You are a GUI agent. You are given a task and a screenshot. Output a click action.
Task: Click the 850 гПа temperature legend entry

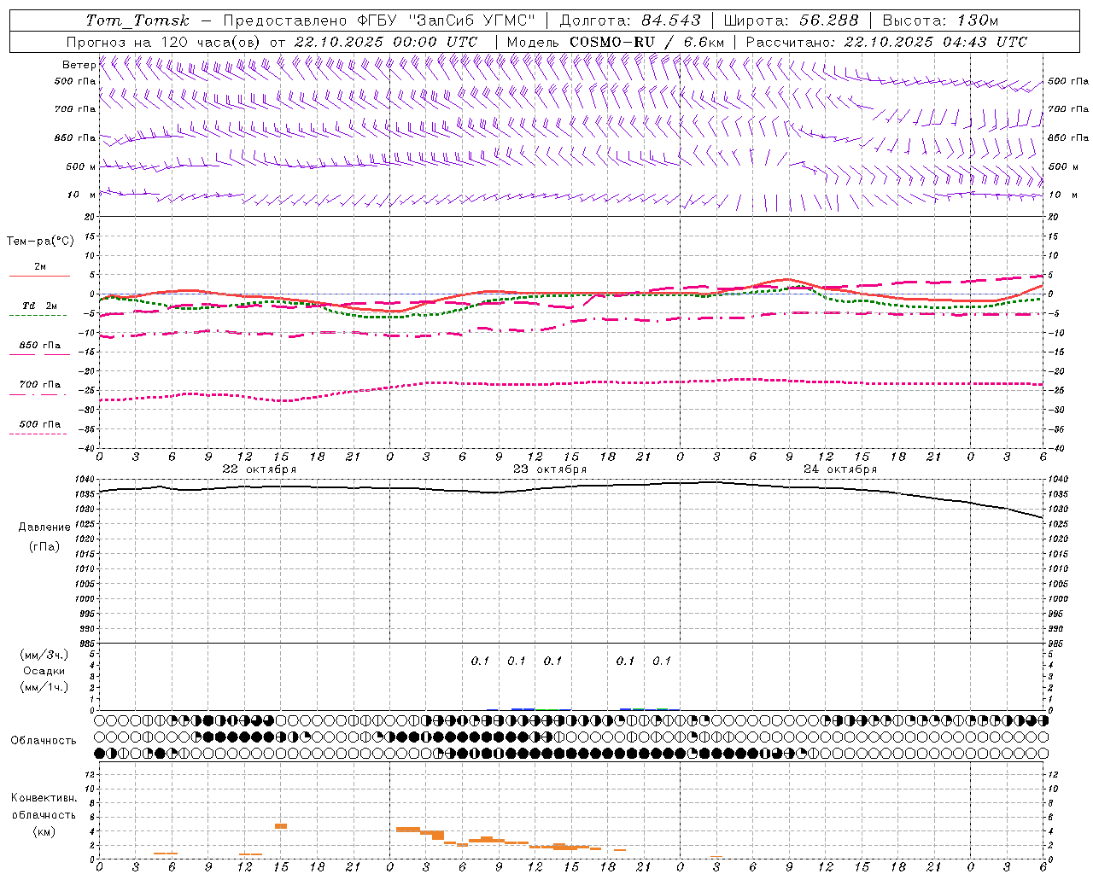(x=40, y=346)
